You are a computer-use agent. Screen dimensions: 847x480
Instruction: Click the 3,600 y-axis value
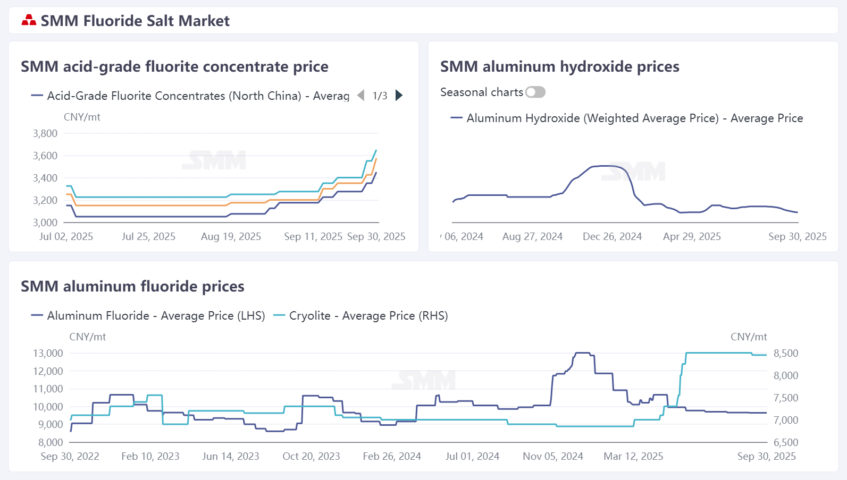tap(45, 156)
